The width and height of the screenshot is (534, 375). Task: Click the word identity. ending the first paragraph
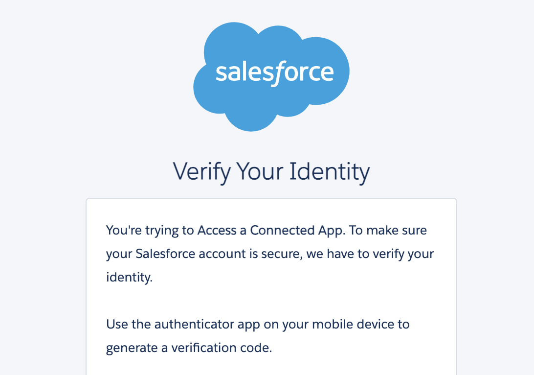[x=129, y=278]
